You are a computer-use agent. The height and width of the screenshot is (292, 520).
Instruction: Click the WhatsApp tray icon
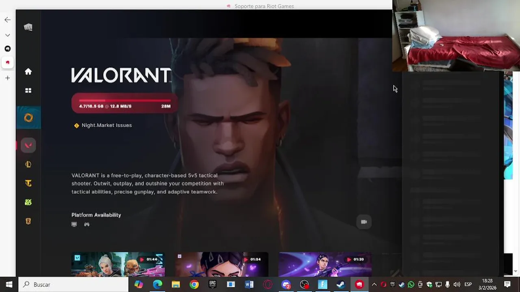pyautogui.click(x=411, y=285)
